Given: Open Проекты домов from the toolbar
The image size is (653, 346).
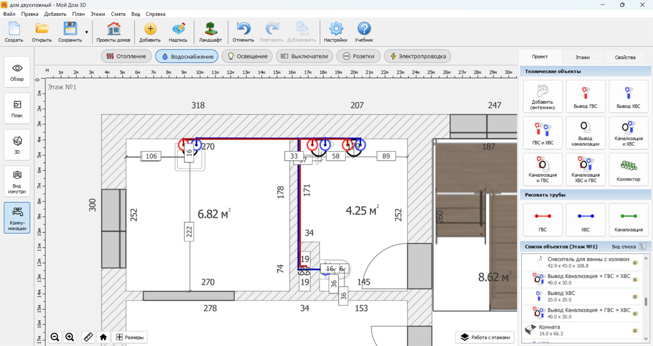Looking at the screenshot, I should click(113, 32).
